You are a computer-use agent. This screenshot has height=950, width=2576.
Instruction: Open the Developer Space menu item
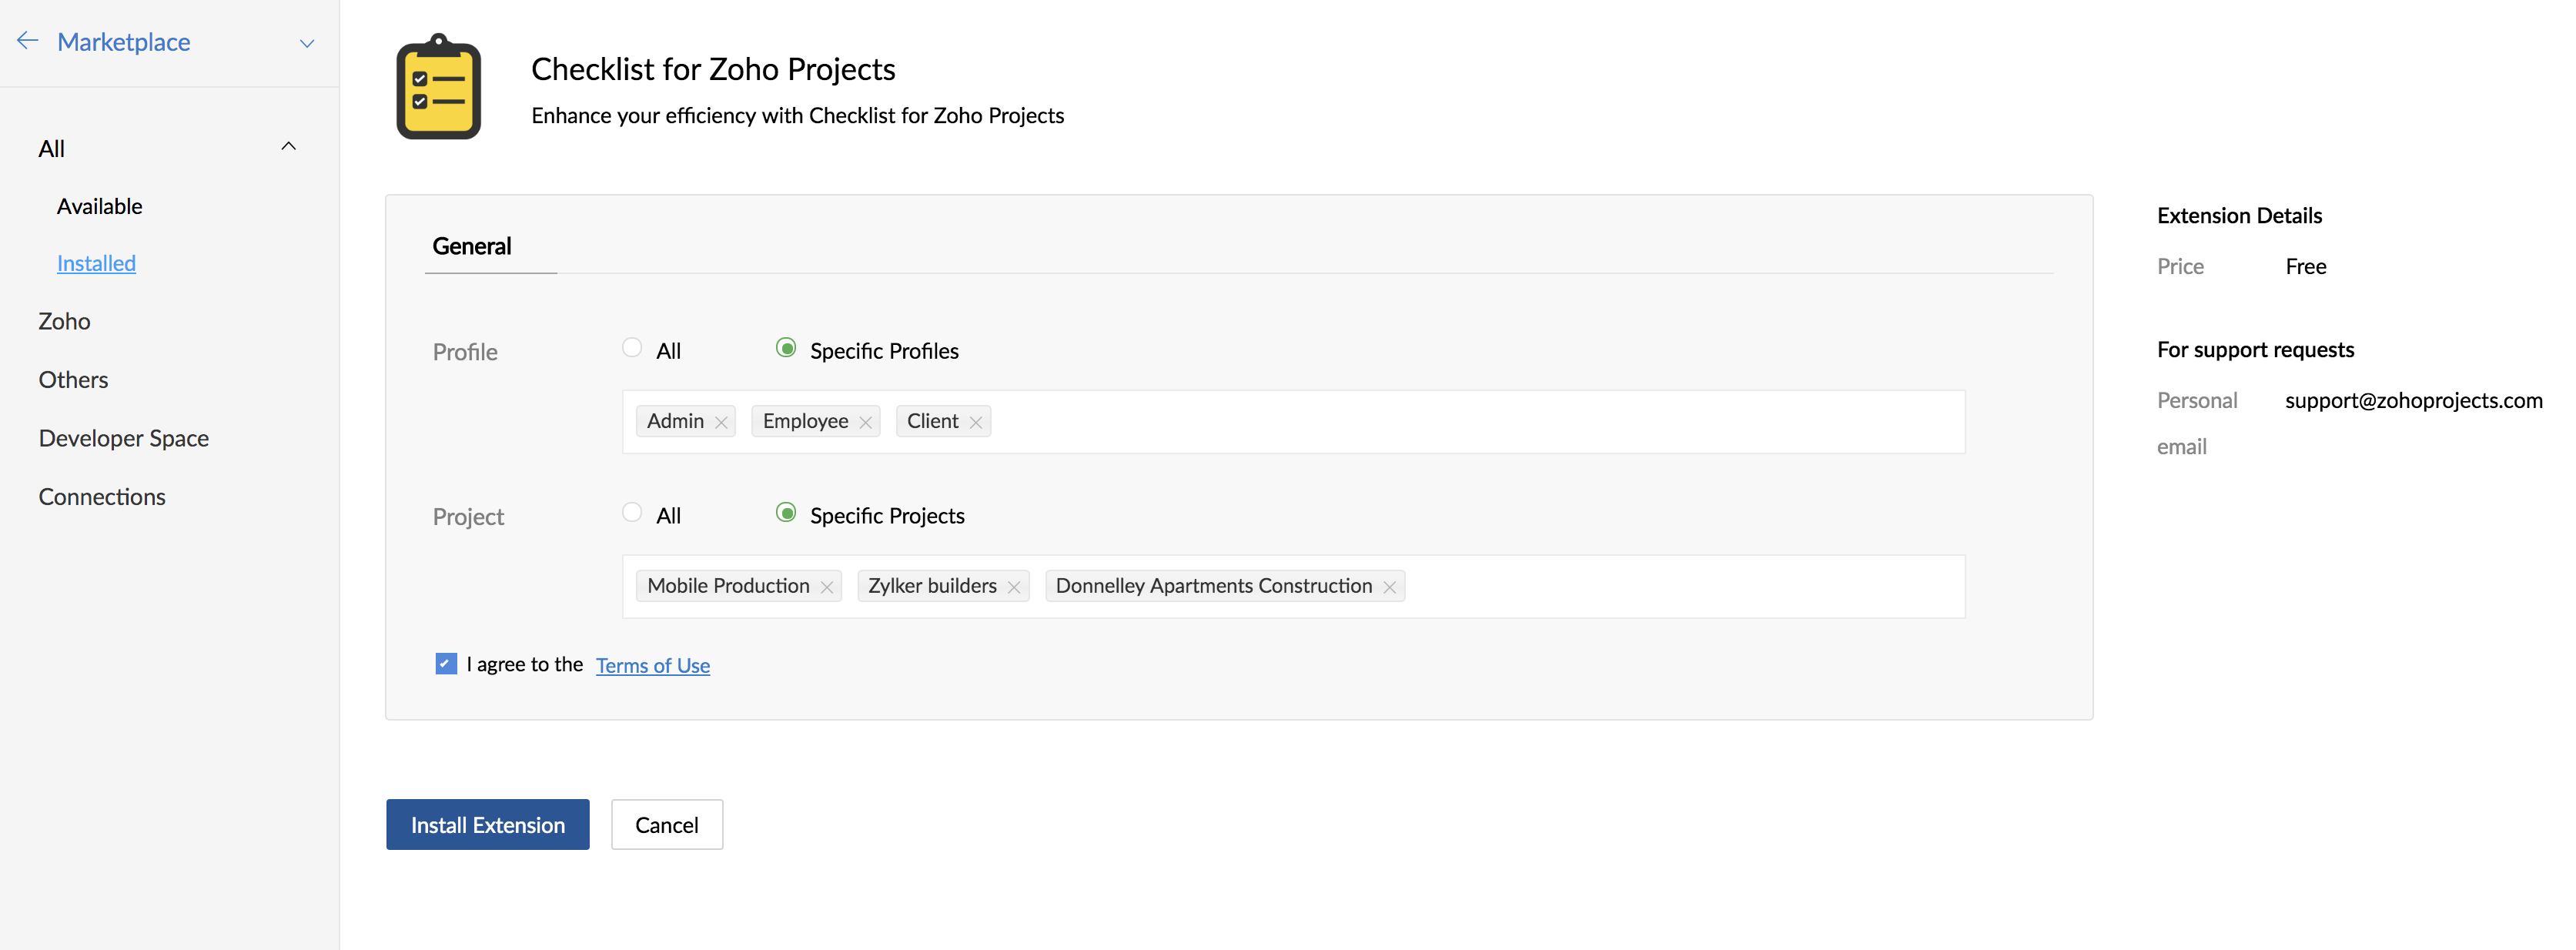pyautogui.click(x=124, y=438)
